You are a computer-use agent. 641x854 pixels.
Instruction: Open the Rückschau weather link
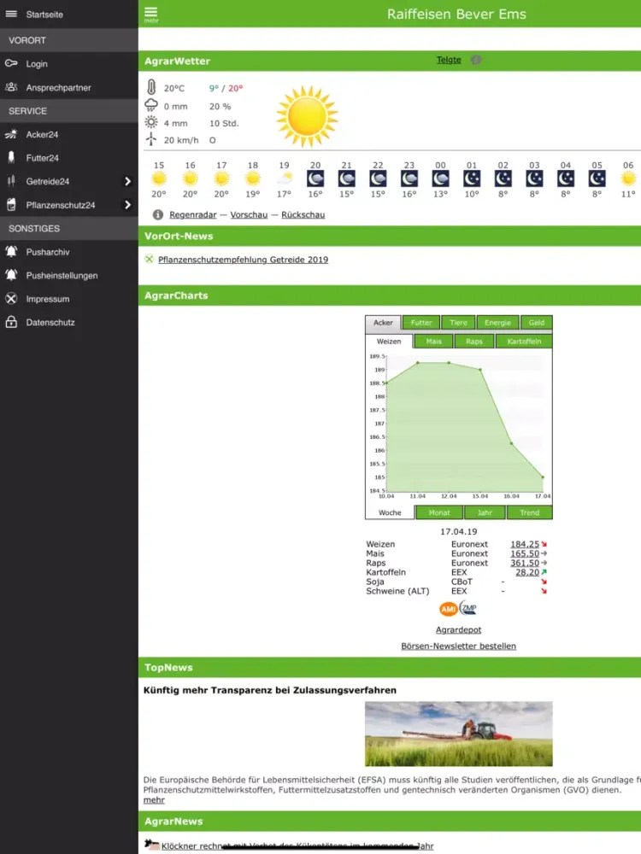coord(303,214)
